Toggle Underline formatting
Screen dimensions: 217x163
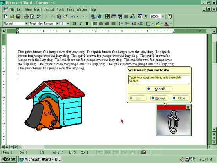coord(87,24)
